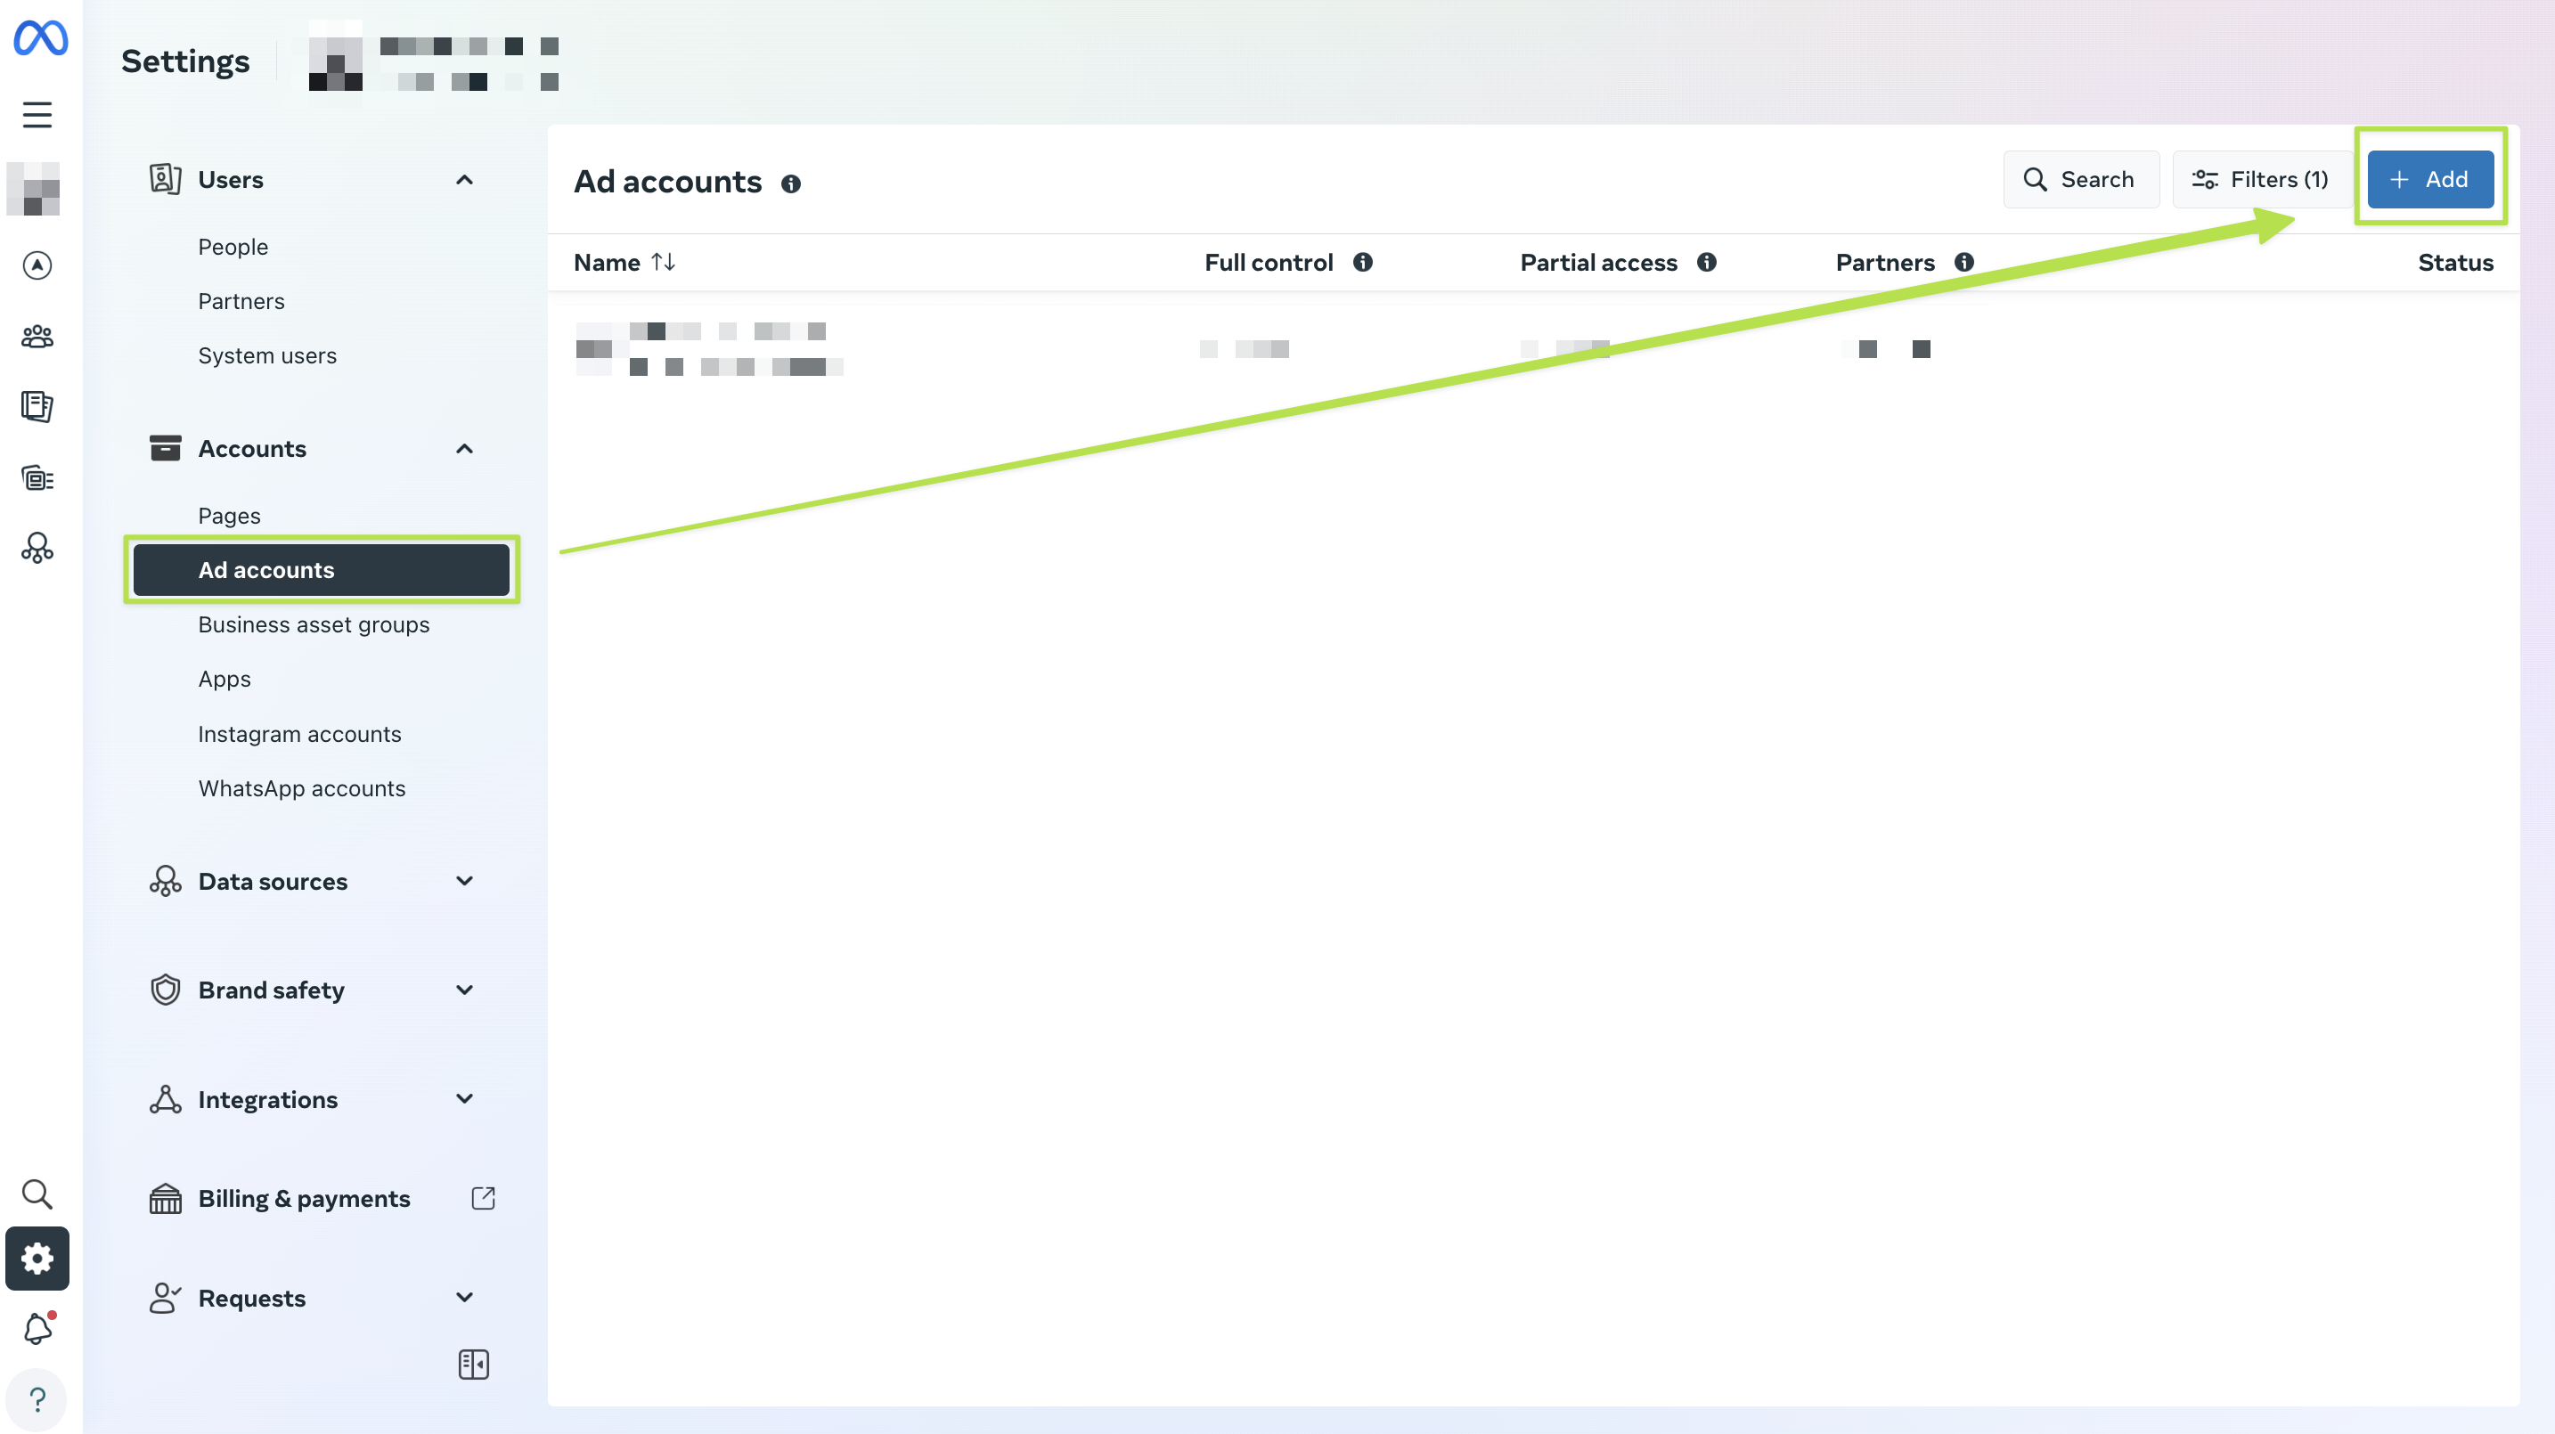Screen dimensions: 2555x1434
Task: Click the info icon beside the Ad accounts title
Action: 790,183
